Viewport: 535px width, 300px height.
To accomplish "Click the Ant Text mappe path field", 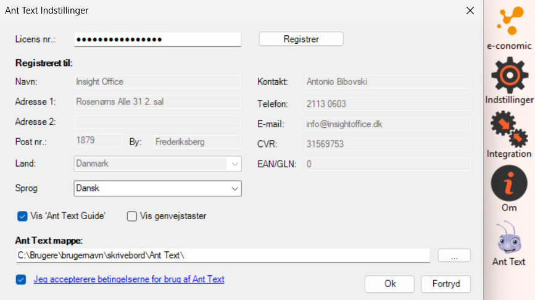I will point(223,255).
